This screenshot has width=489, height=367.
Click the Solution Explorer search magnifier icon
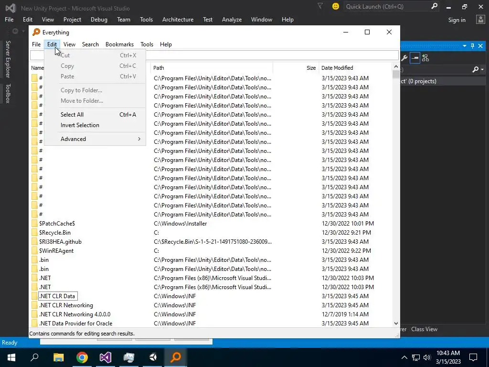click(x=475, y=70)
